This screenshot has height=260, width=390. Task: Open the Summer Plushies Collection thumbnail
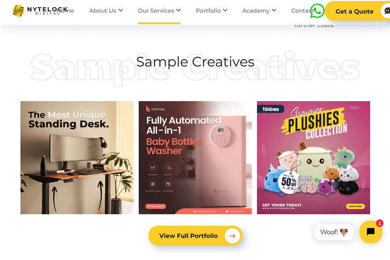(313, 158)
